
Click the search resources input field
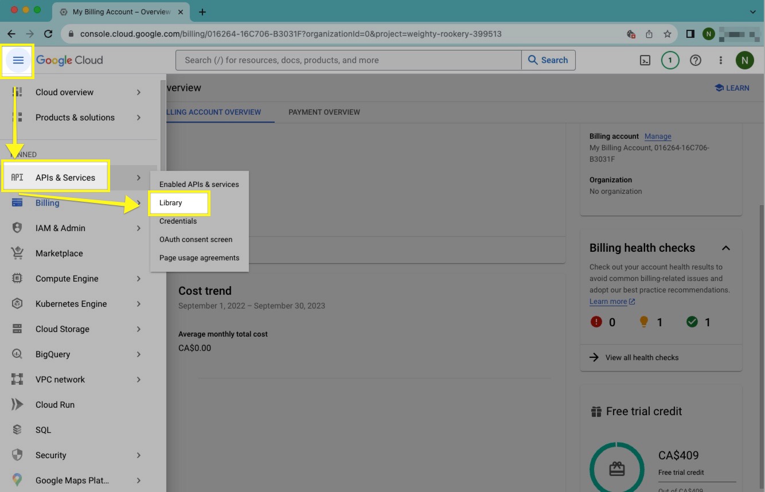tap(349, 60)
